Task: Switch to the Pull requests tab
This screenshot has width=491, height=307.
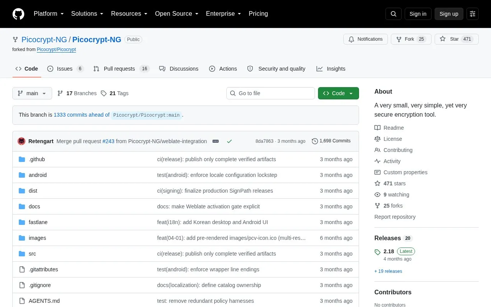Action: (x=121, y=69)
